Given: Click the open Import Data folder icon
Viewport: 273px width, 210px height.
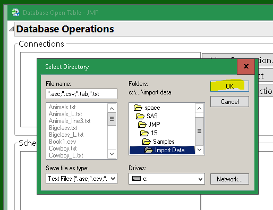Looking at the screenshot, I should 149,150.
